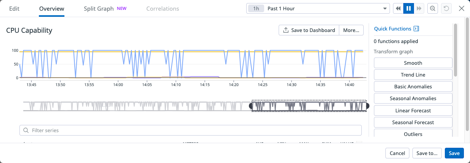Click the search icon in Filter series

pyautogui.click(x=26, y=130)
